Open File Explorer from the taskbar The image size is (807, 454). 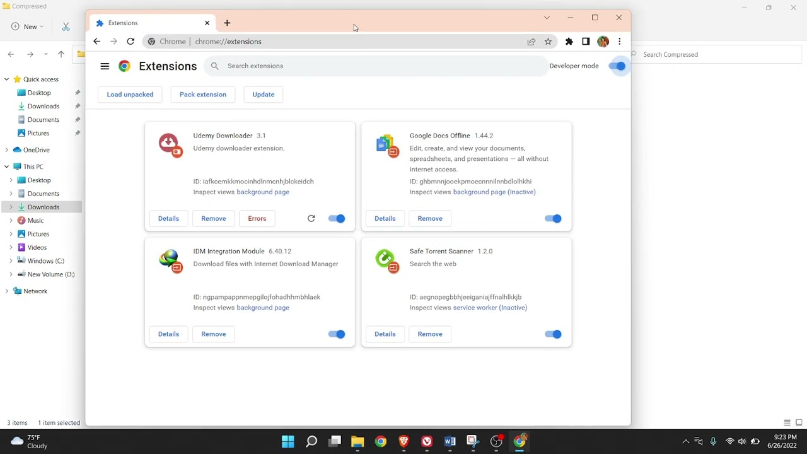point(357,441)
